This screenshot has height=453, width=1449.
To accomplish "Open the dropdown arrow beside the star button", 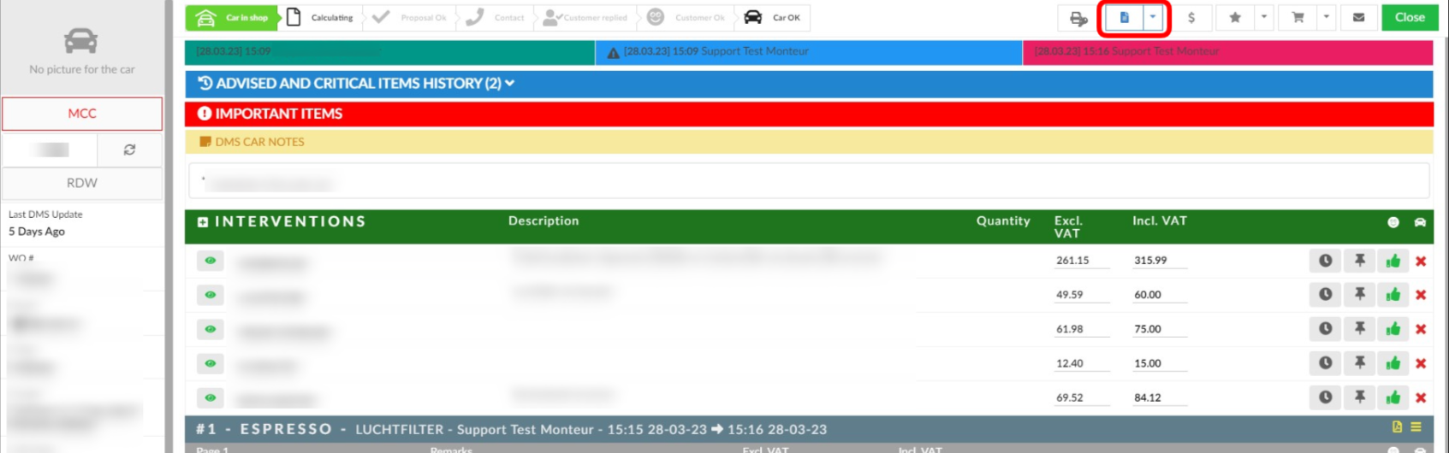I will click(1263, 18).
